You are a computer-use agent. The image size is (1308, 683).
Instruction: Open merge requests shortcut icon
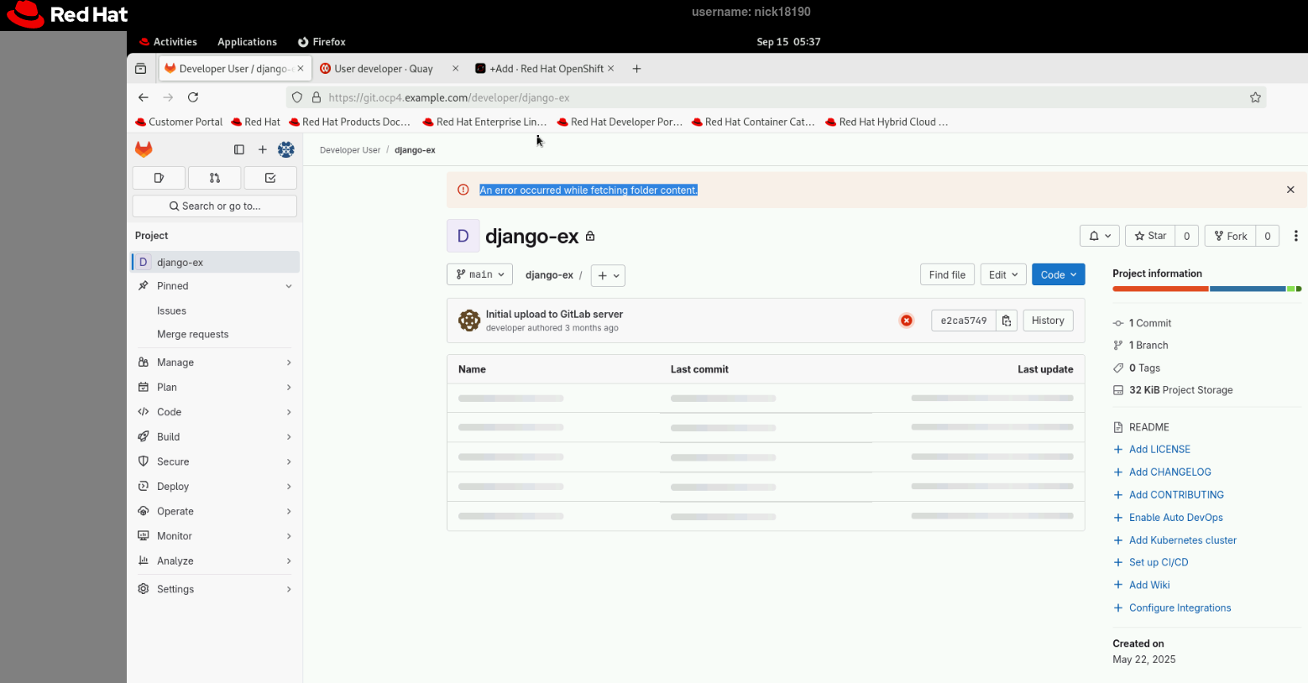tap(215, 178)
